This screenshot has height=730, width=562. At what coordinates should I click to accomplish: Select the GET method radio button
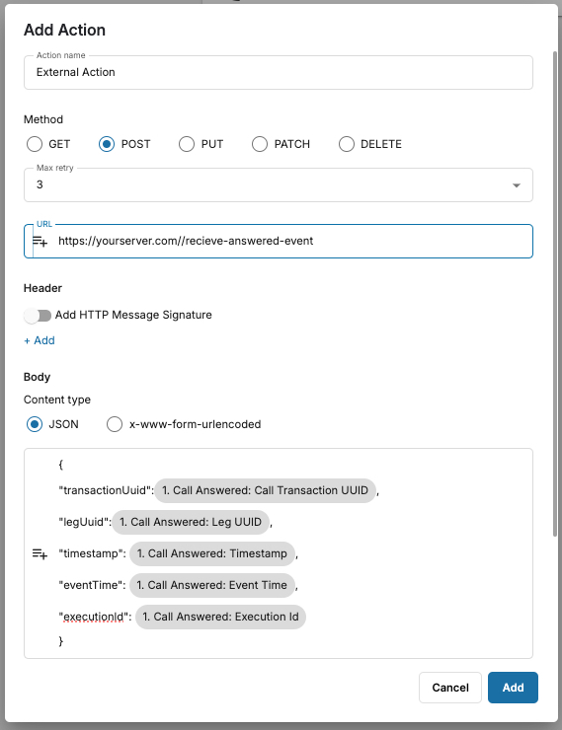coord(35,144)
